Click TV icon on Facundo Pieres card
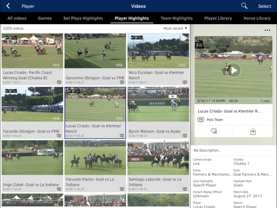 click(x=122, y=189)
